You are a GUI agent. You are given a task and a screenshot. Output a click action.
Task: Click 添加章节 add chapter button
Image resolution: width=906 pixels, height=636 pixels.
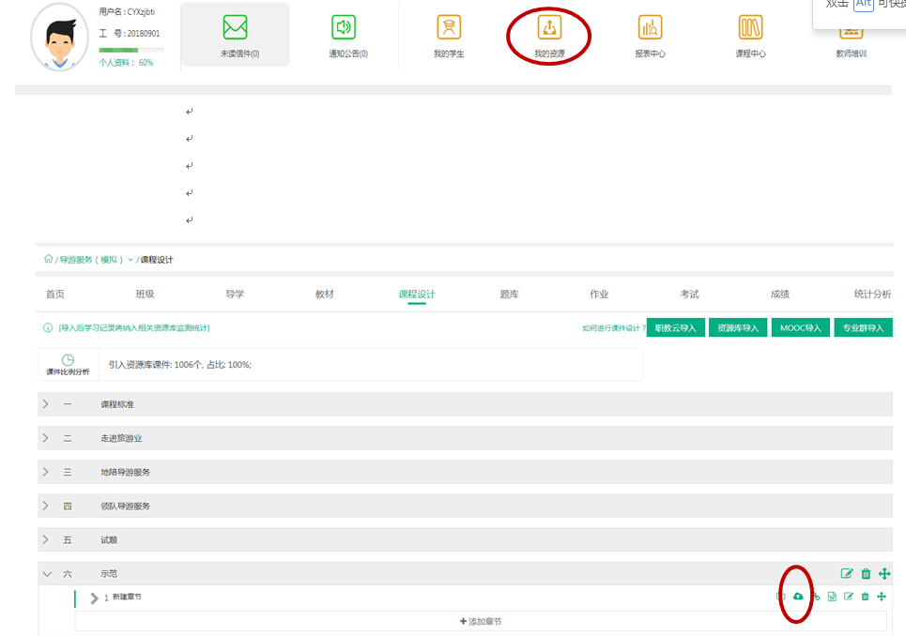click(x=480, y=622)
